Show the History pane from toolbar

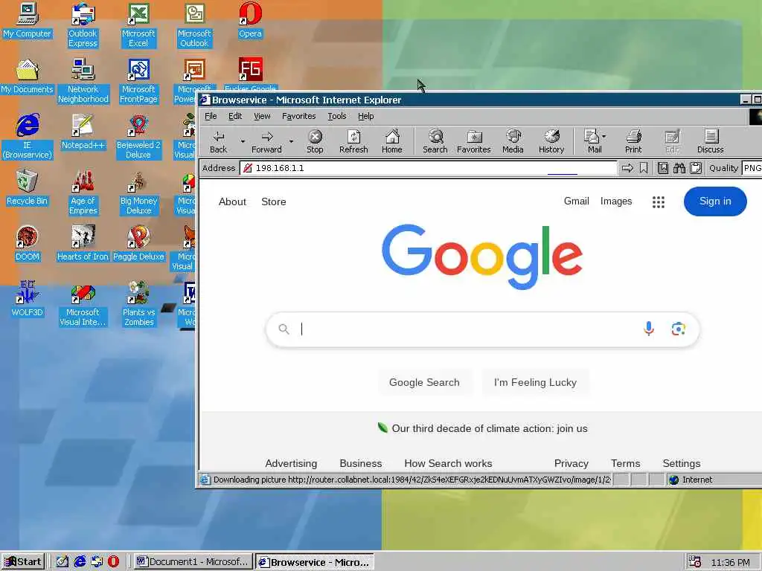pos(551,142)
